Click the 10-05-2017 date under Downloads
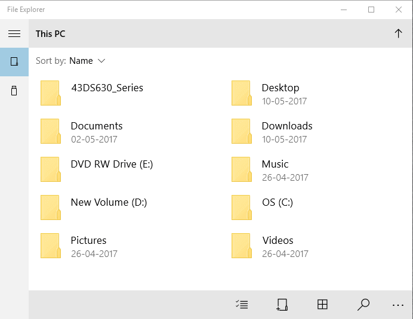 coord(285,140)
